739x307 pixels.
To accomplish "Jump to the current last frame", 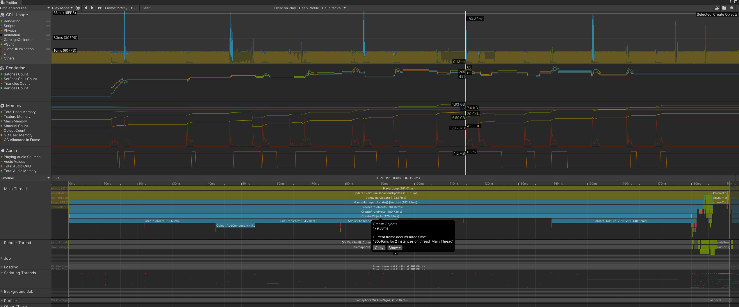I will tap(100, 8).
